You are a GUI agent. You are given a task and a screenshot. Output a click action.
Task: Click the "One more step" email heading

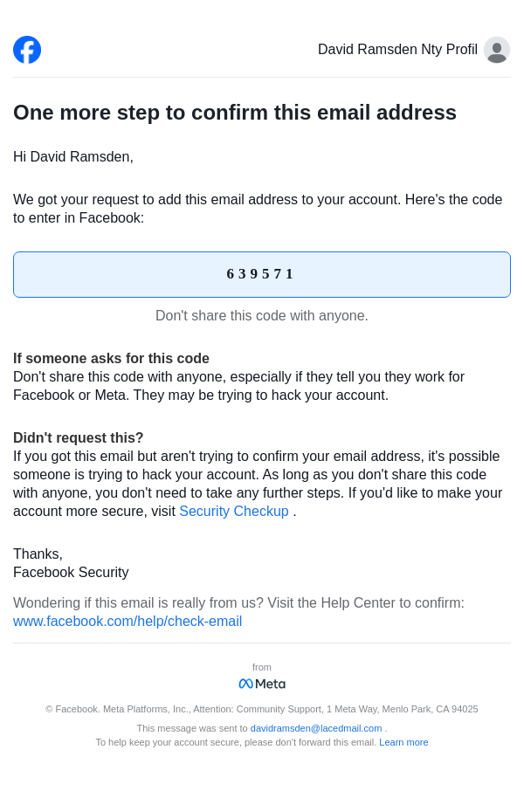235,113
